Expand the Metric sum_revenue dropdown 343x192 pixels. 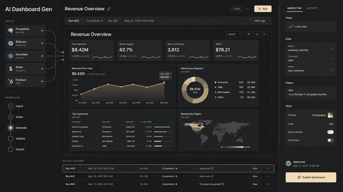tap(311, 69)
